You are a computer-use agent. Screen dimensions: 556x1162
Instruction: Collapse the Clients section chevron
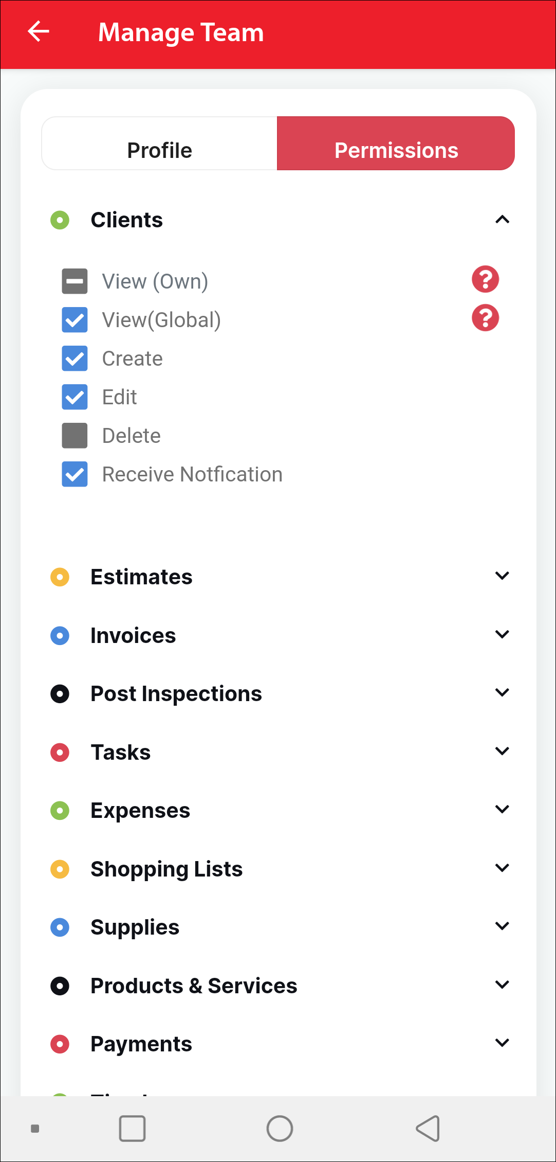502,220
